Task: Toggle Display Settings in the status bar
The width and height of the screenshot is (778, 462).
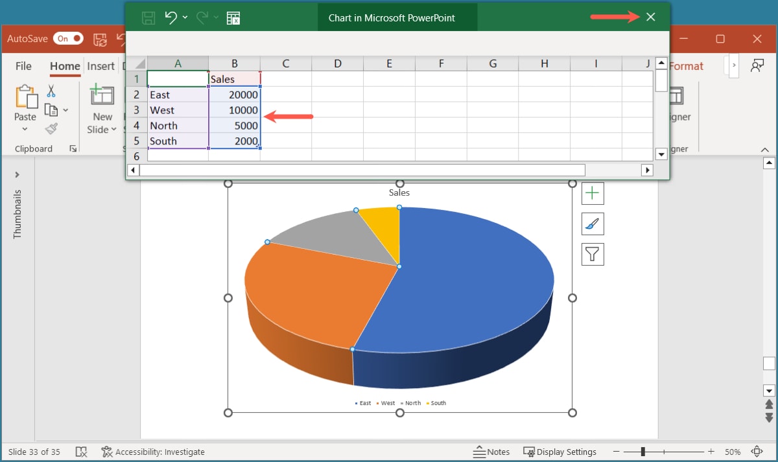Action: (560, 452)
